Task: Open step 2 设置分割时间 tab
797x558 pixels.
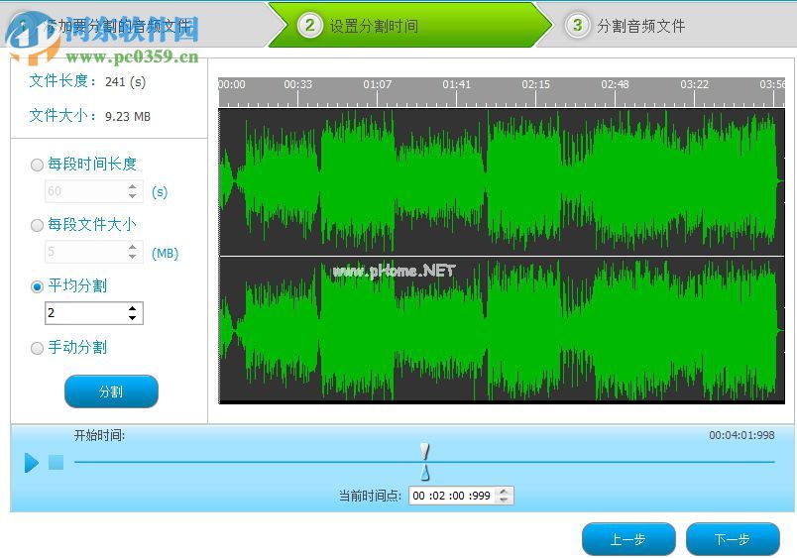Action: [x=409, y=25]
